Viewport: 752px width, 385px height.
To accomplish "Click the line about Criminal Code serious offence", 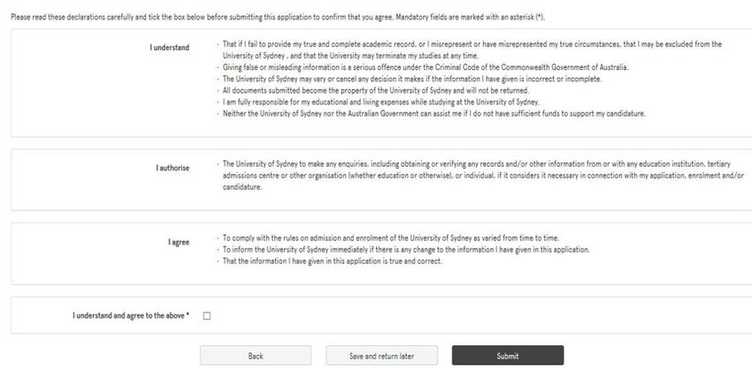I will tap(426, 67).
